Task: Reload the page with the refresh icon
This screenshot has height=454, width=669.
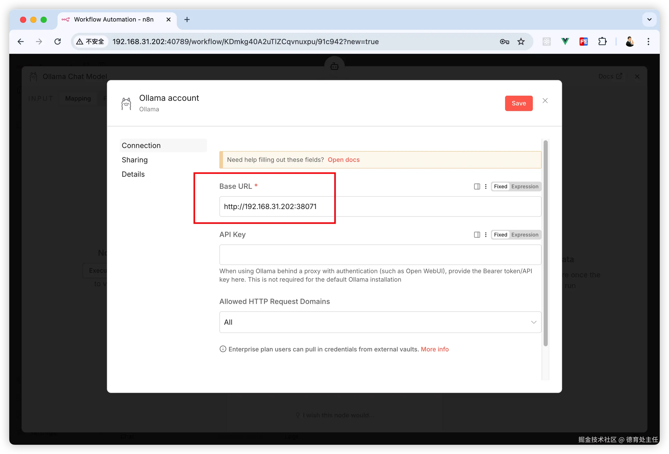Action: (x=58, y=42)
